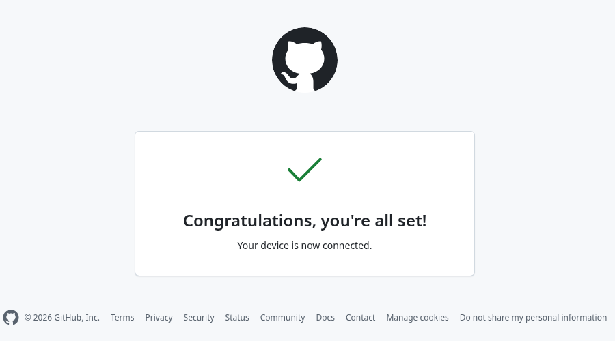Go to the Security footer link
Viewport: 615px width, 341px height.
tap(199, 318)
